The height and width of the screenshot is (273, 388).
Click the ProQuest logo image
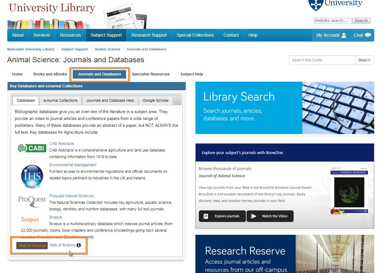coord(32,200)
